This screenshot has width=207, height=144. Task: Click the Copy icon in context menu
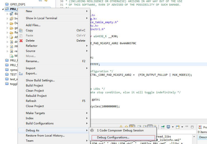point(21,31)
